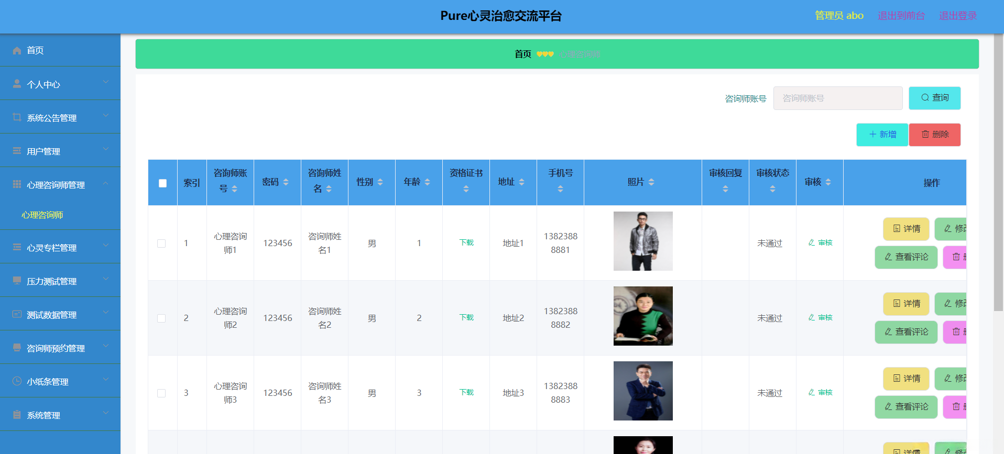Click the pencil 审核 icon for 心理咨询师2

(812, 318)
